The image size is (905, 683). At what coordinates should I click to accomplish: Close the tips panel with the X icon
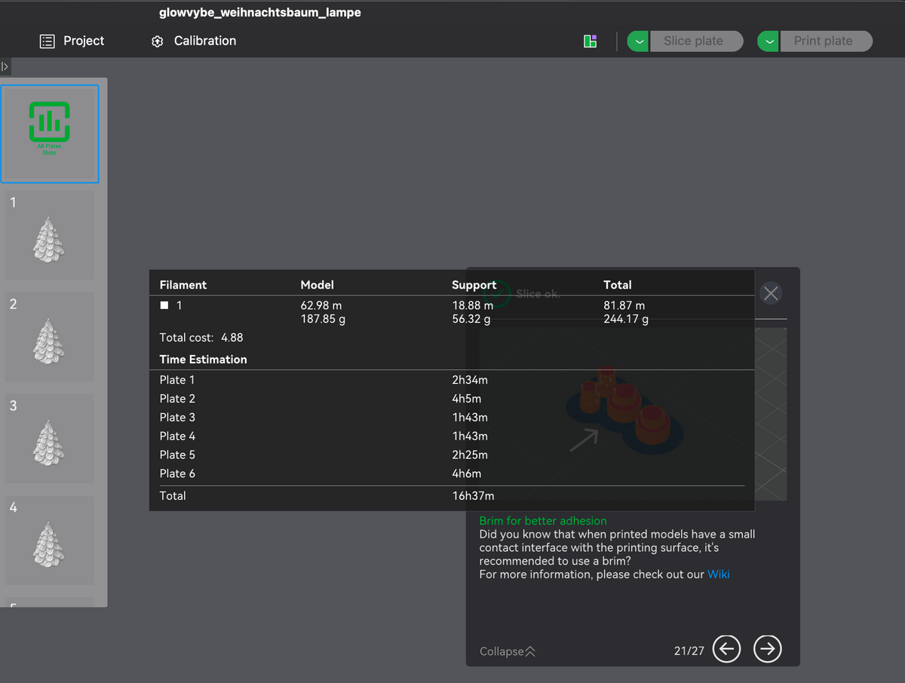[x=770, y=293]
